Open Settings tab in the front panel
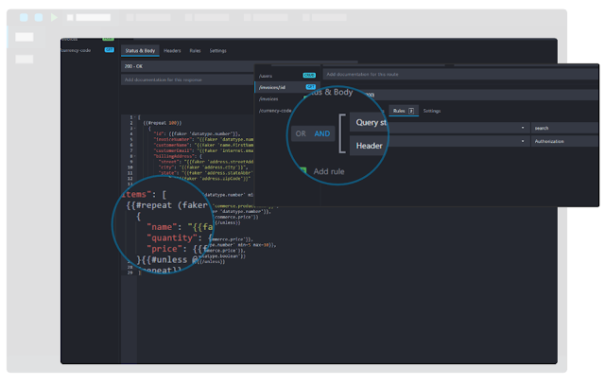The width and height of the screenshot is (605, 386). [432, 111]
